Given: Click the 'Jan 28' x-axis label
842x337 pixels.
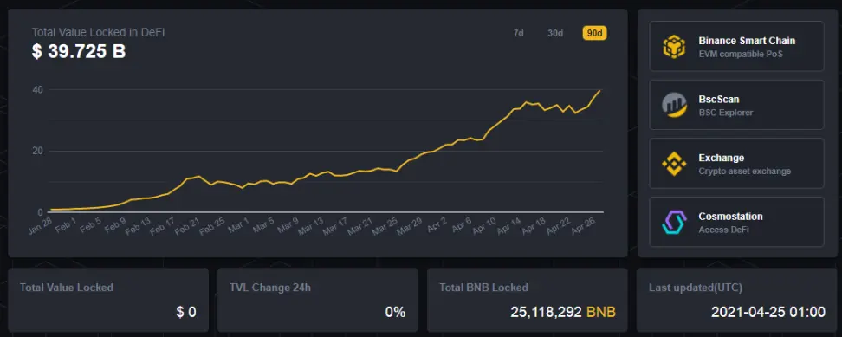Looking at the screenshot, I should (x=40, y=226).
